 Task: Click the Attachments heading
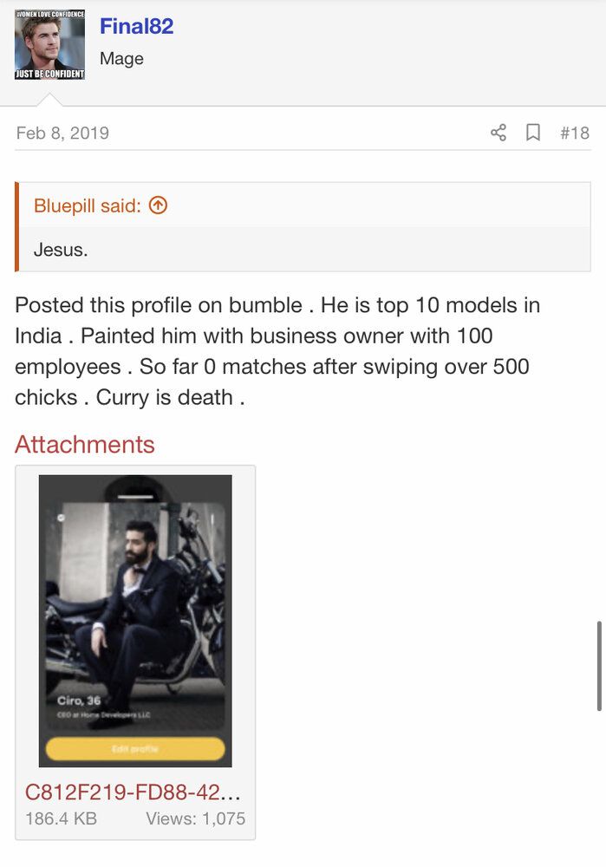(x=85, y=445)
